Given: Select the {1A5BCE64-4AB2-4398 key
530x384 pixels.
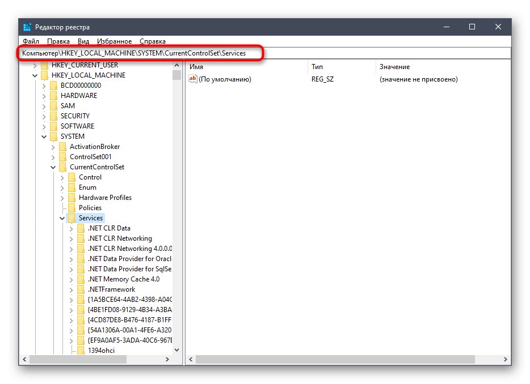Looking at the screenshot, I should click(130, 300).
